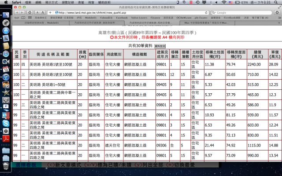Enter full screen with the corner arrows
282x176 pixels.
click(279, 7)
